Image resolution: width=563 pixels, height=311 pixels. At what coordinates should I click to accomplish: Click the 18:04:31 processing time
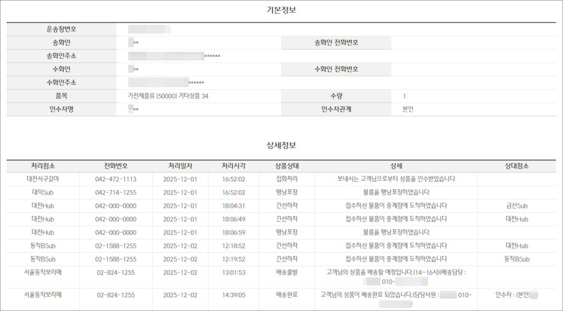(x=234, y=206)
